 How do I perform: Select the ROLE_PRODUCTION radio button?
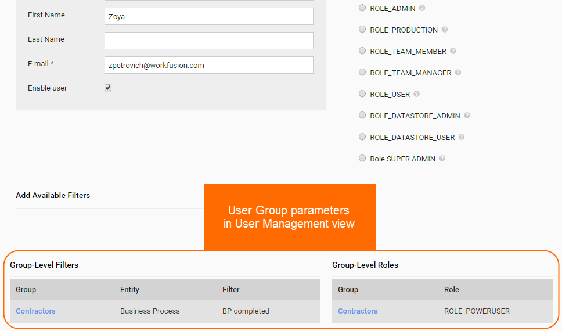[362, 30]
